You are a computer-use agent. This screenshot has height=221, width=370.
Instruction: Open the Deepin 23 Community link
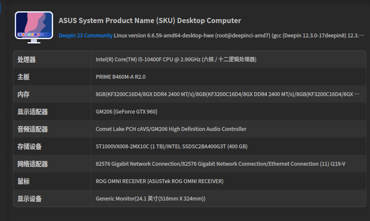click(x=85, y=35)
